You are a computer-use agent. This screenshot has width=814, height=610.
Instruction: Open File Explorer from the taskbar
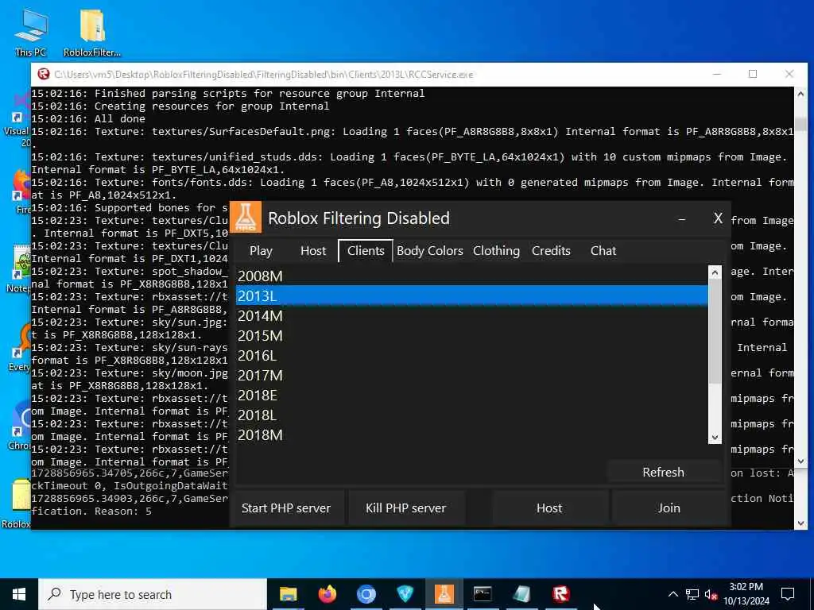pyautogui.click(x=288, y=594)
